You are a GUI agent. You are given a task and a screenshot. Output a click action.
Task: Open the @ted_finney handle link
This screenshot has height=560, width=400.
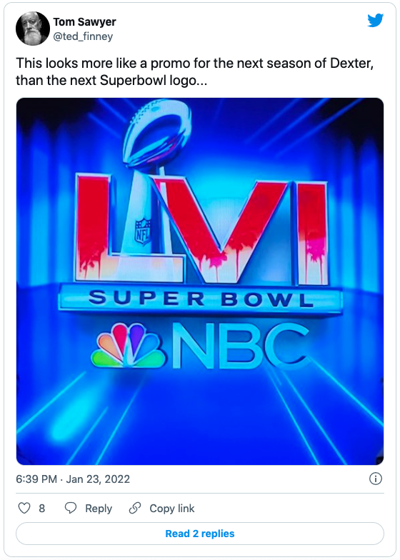coord(83,36)
